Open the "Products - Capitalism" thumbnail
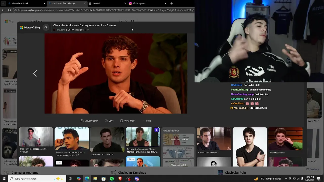 (x=214, y=139)
